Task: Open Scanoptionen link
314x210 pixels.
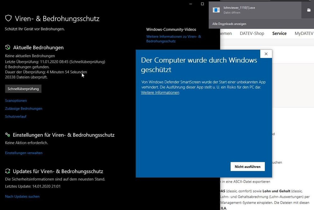Action: pyautogui.click(x=16, y=100)
